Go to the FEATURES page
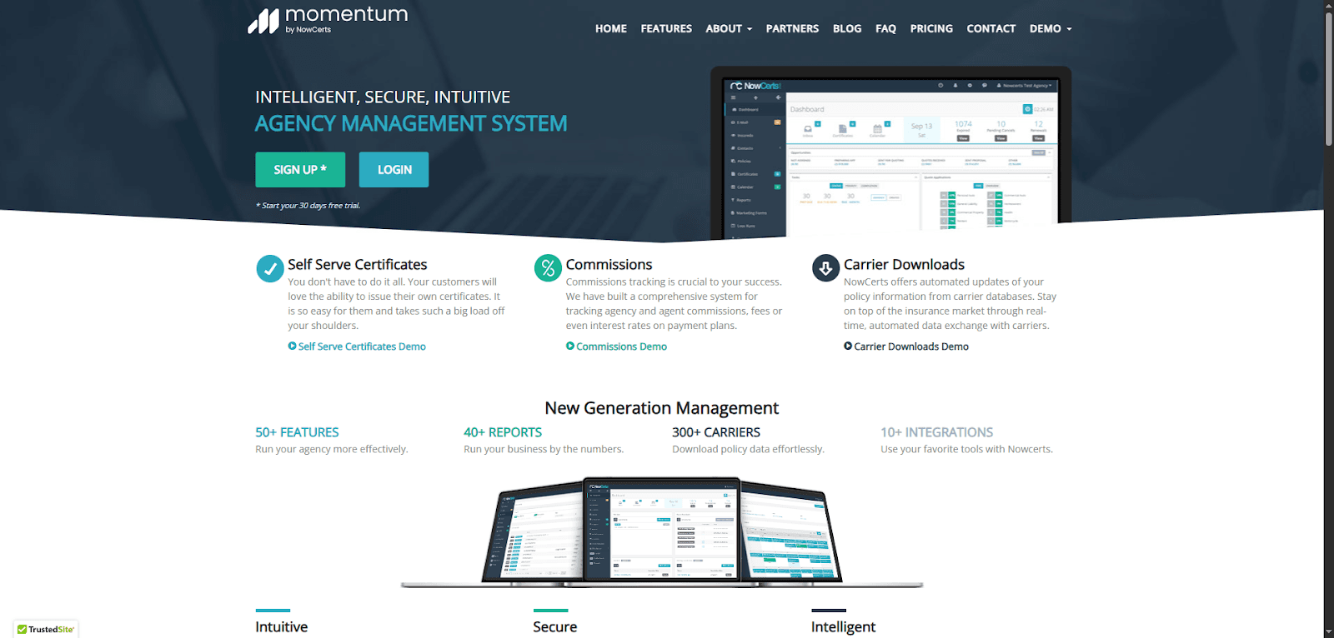Image resolution: width=1334 pixels, height=638 pixels. 666,28
